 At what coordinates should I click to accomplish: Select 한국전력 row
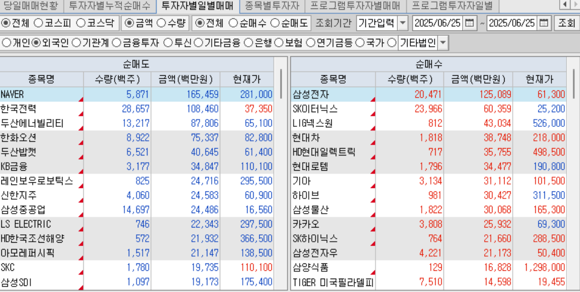click(x=137, y=109)
